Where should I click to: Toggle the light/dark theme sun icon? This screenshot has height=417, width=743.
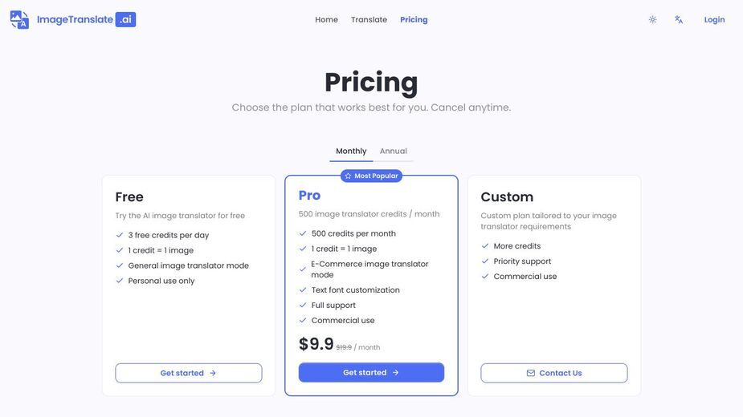pos(652,19)
